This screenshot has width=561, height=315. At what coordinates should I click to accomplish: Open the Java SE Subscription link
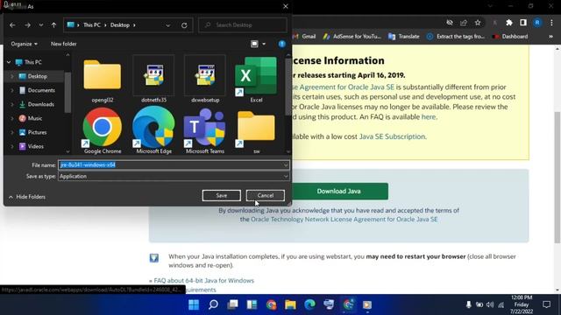pos(392,136)
